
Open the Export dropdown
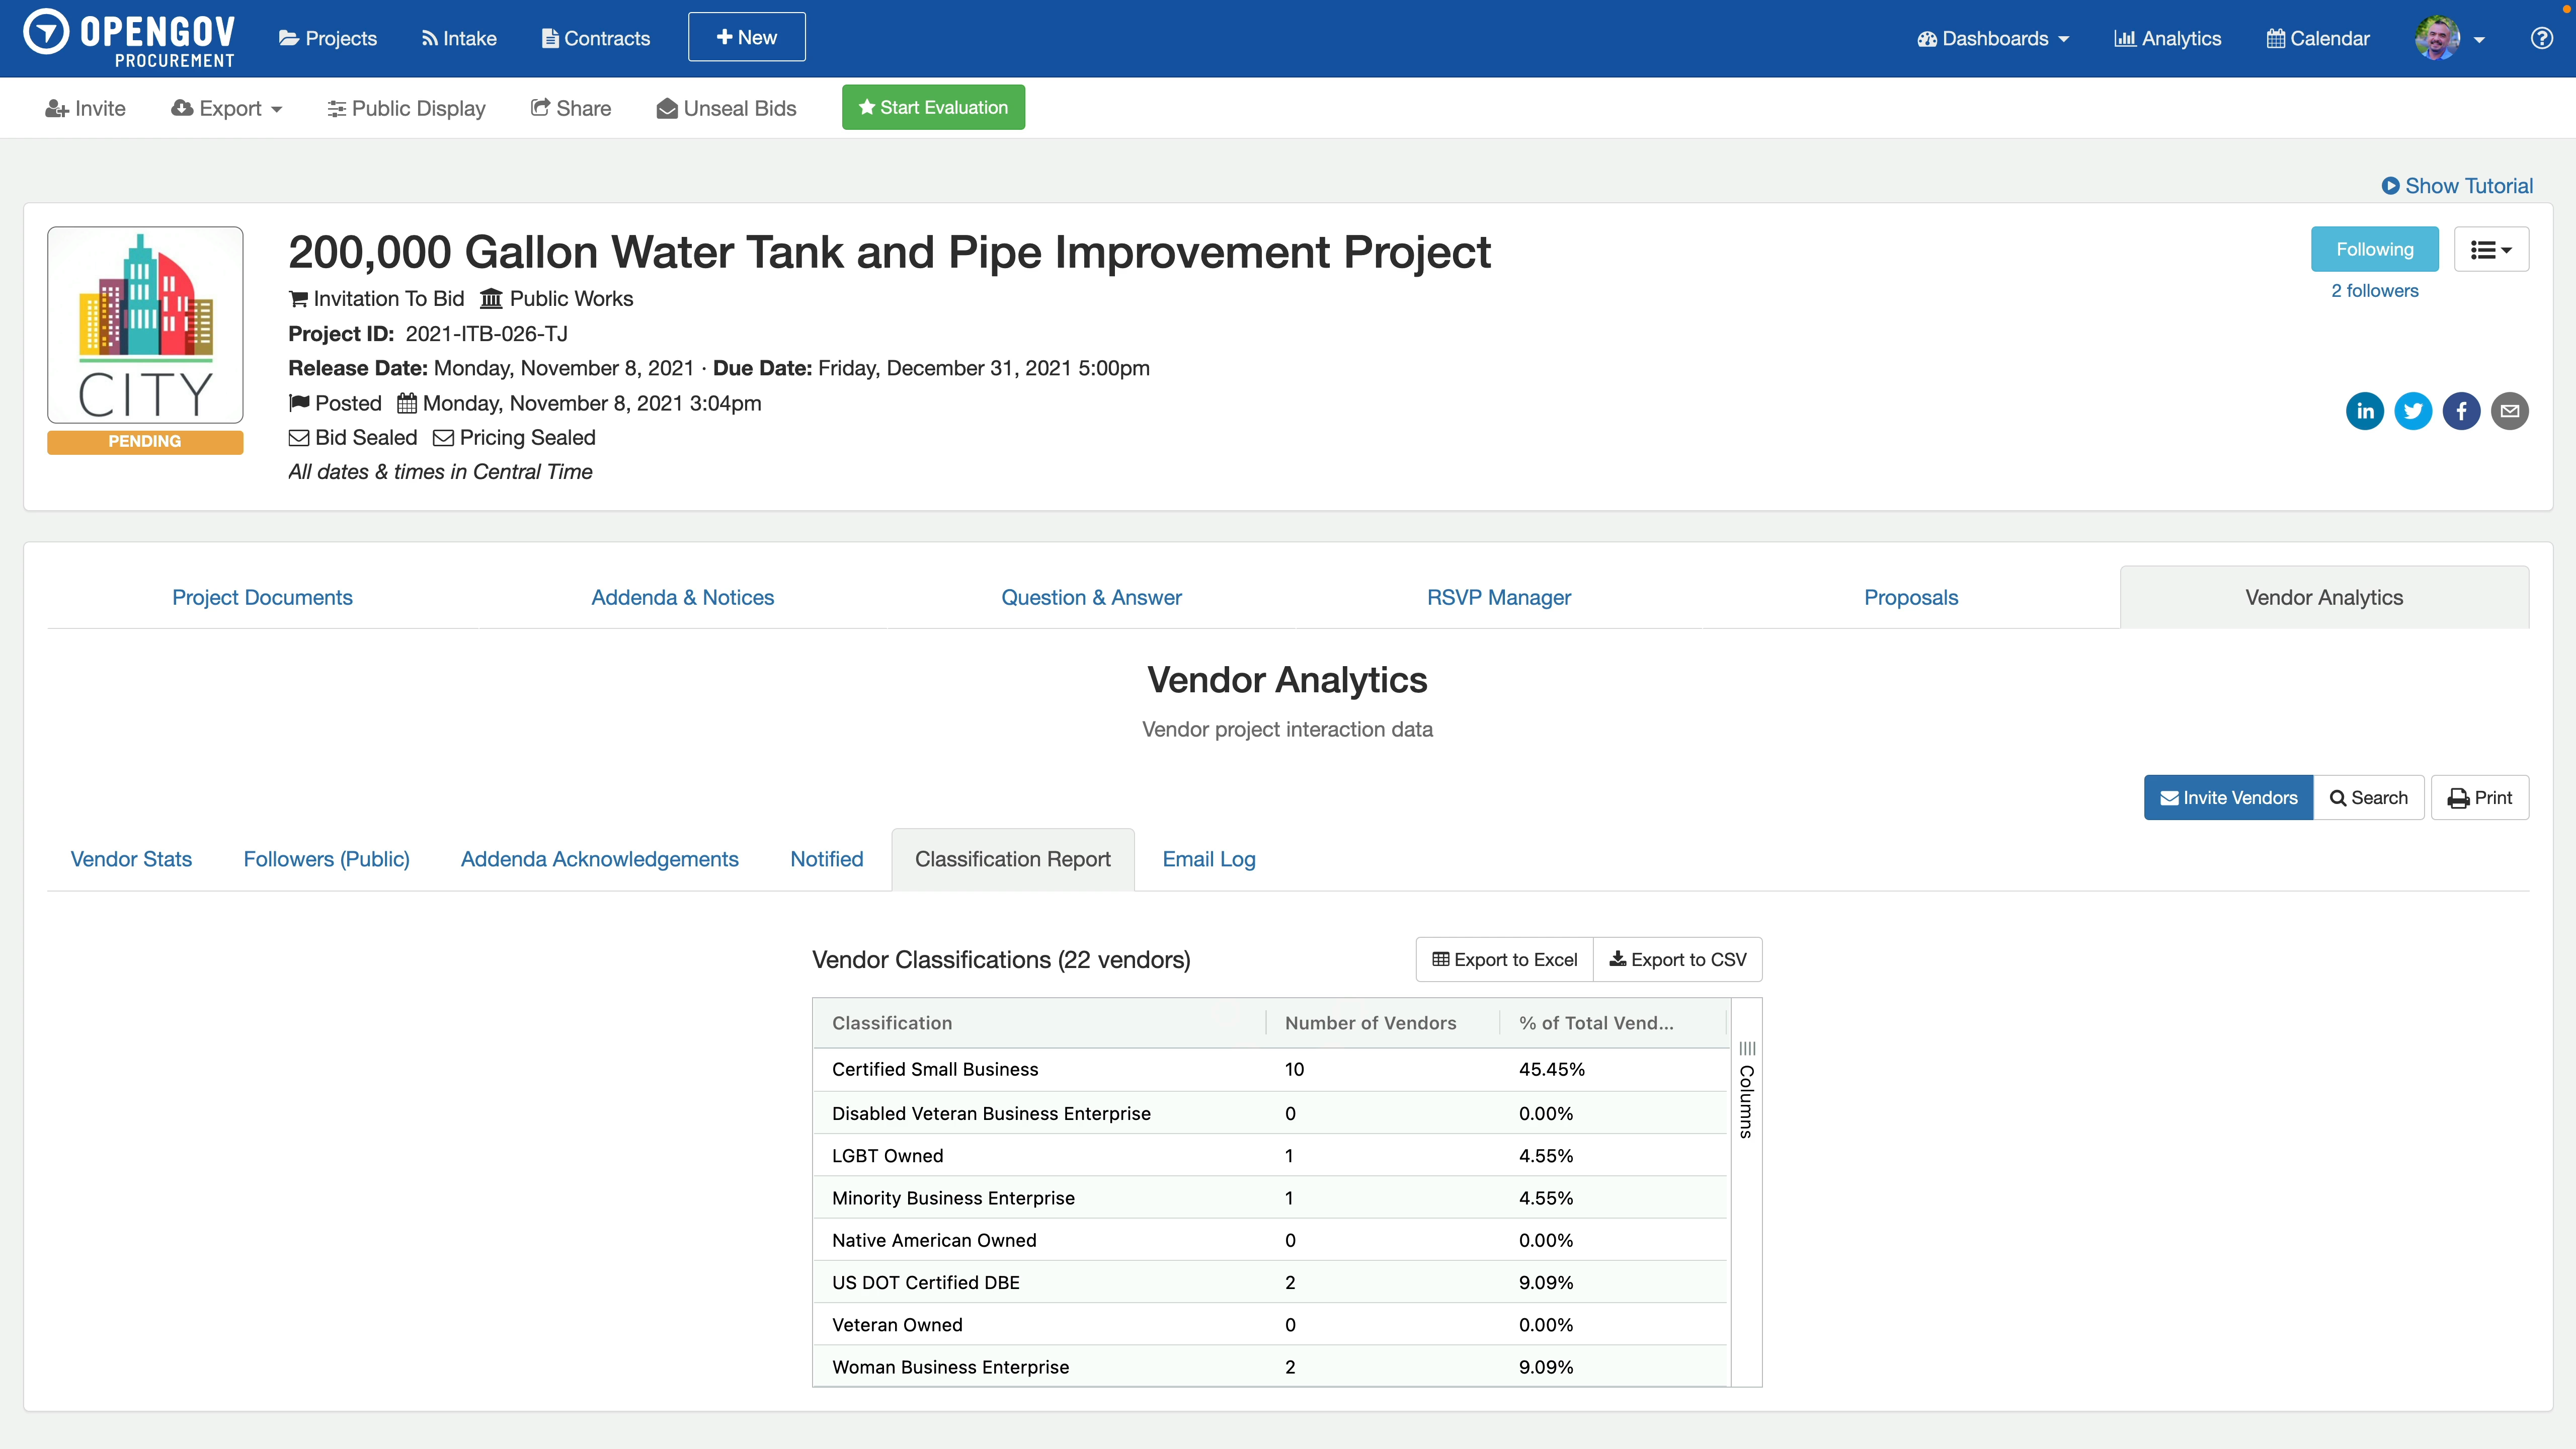pyautogui.click(x=226, y=108)
